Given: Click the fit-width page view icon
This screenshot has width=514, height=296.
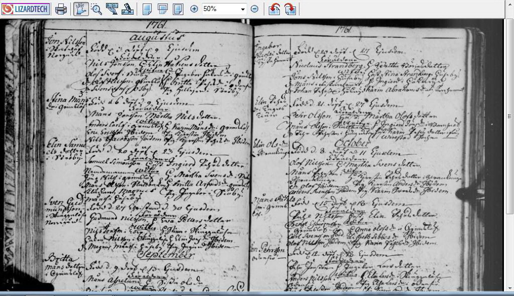Looking at the screenshot, I should (178, 9).
